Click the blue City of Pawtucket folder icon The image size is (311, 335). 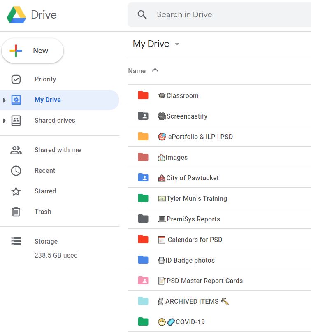143,177
